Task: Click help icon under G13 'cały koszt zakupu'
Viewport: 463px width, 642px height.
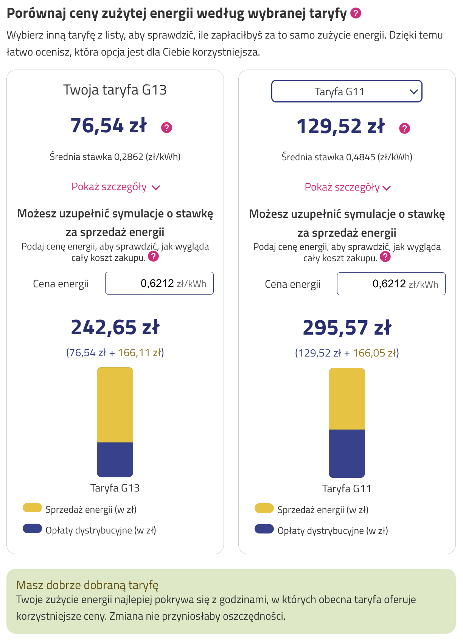Action: (153, 257)
